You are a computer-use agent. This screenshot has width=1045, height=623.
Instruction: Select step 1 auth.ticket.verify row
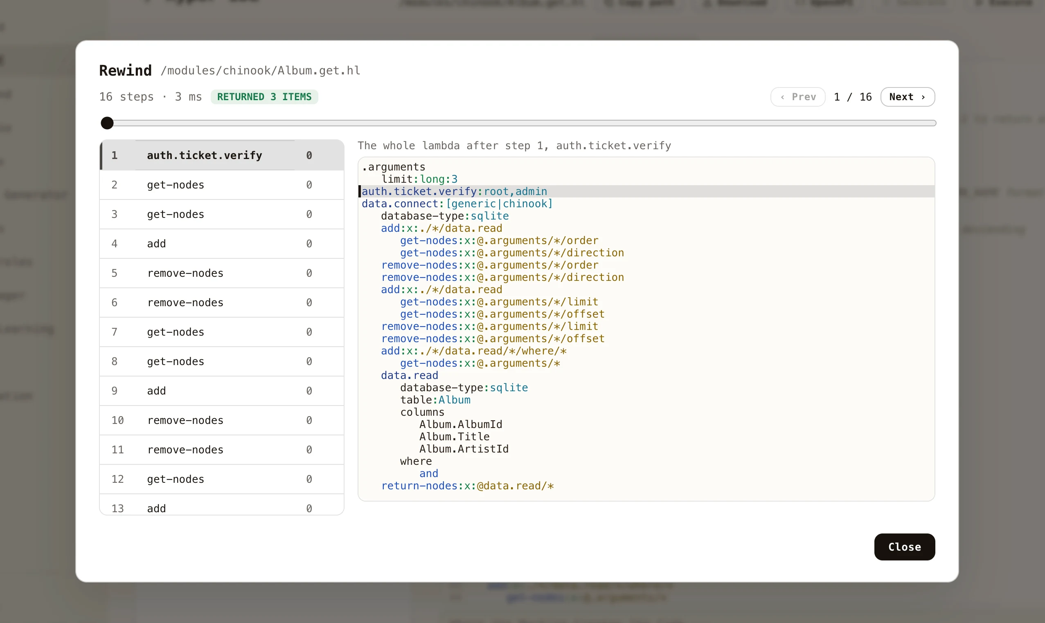tap(222, 155)
